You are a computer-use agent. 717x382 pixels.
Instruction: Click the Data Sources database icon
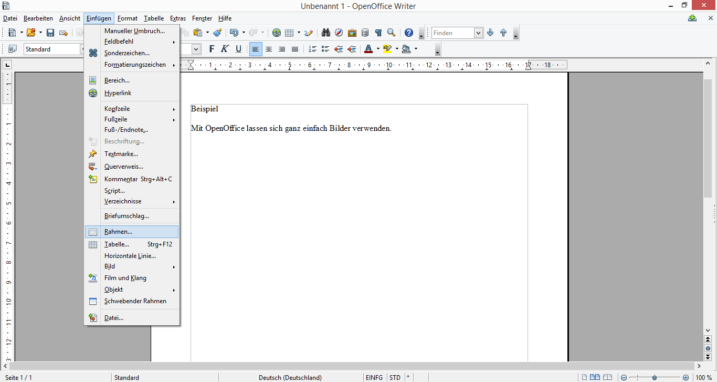[x=365, y=33]
